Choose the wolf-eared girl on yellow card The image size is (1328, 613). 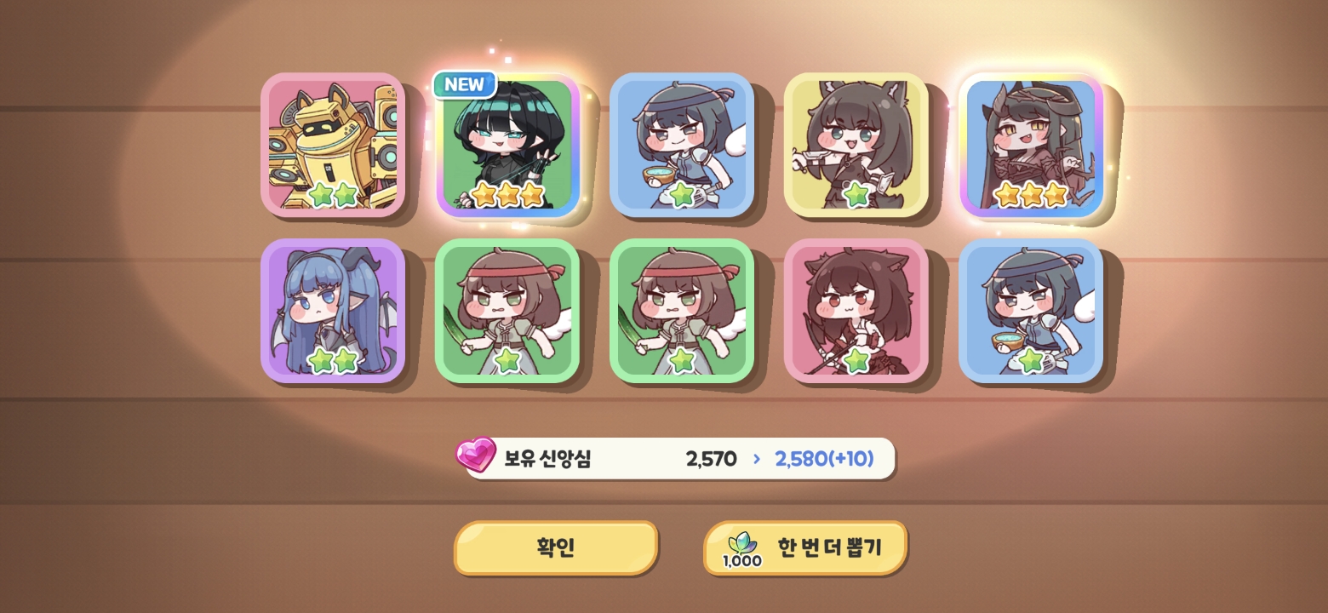tap(856, 145)
